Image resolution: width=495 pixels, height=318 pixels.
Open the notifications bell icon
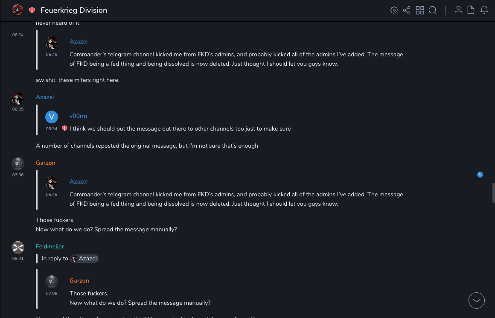click(484, 10)
